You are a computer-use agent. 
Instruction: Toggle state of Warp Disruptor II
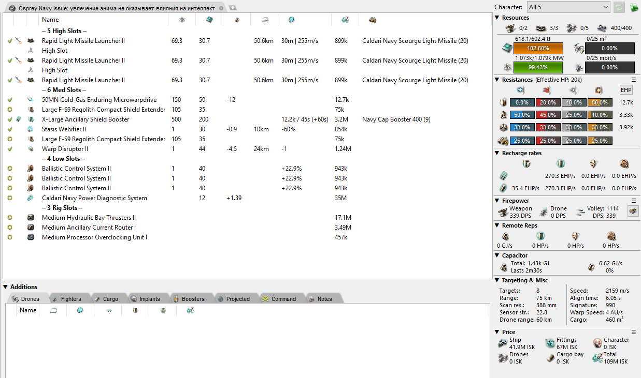click(x=10, y=149)
